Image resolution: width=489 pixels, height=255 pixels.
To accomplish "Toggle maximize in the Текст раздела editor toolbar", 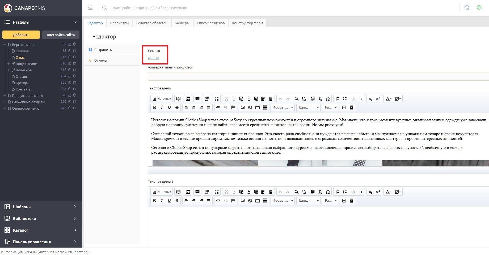I will click(x=217, y=99).
